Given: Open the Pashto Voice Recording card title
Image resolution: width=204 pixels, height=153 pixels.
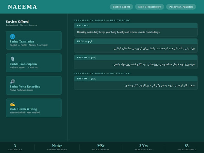Looking at the screenshot, I should 25,86.
